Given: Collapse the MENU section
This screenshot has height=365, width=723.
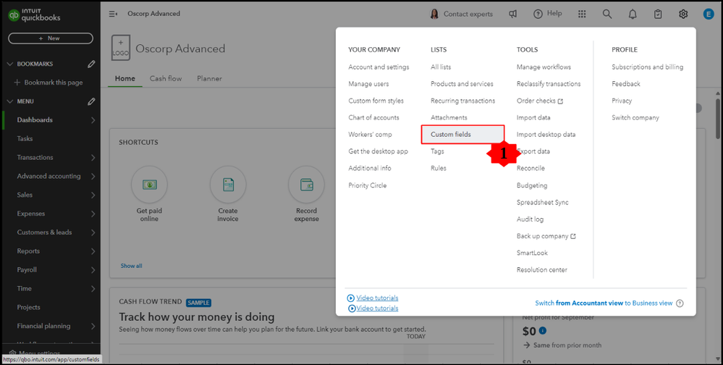Looking at the screenshot, I should pos(10,101).
